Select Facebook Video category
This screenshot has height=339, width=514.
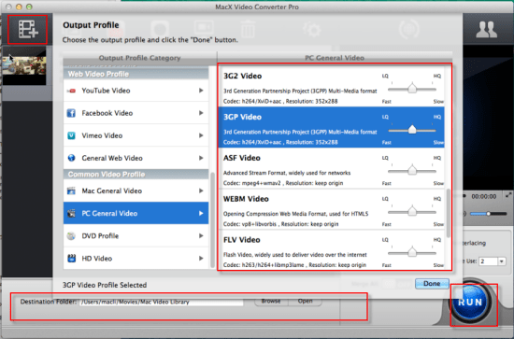tap(136, 113)
